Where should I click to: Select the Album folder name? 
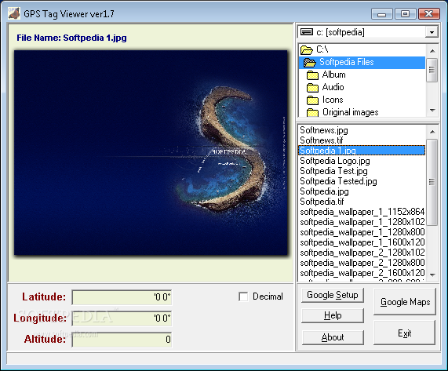[333, 75]
